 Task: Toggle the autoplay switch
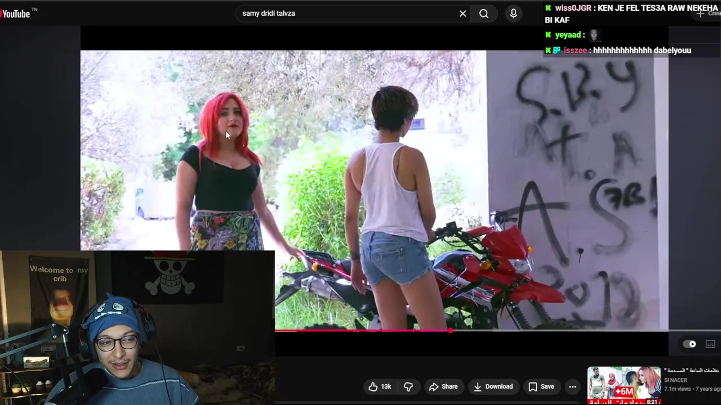click(x=689, y=344)
